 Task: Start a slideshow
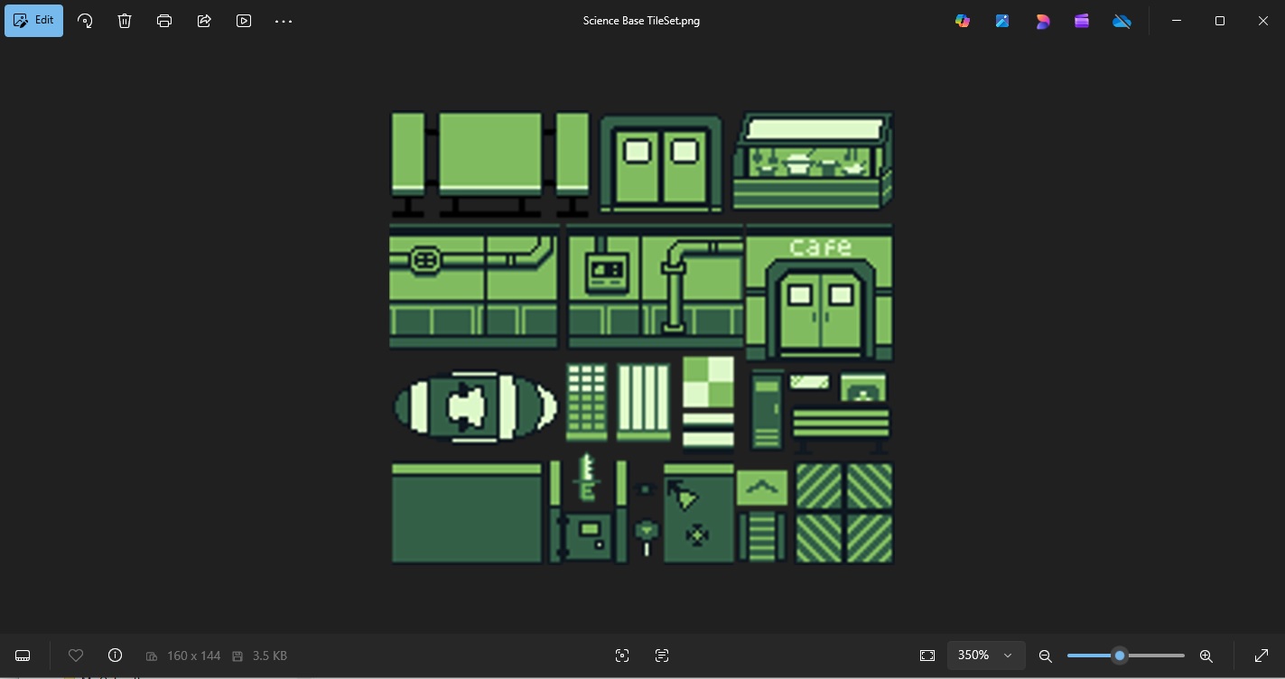coord(244,21)
